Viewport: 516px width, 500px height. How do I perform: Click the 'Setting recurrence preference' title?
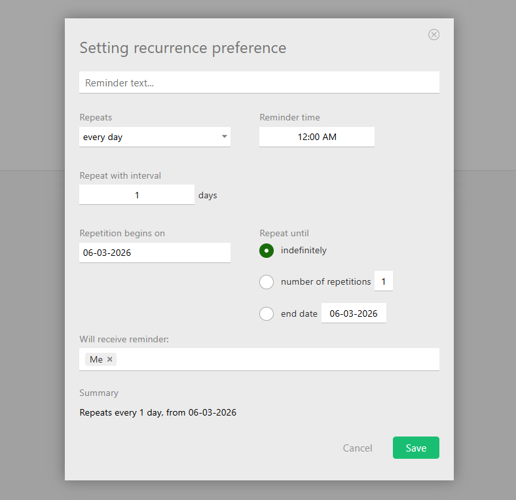pos(183,48)
